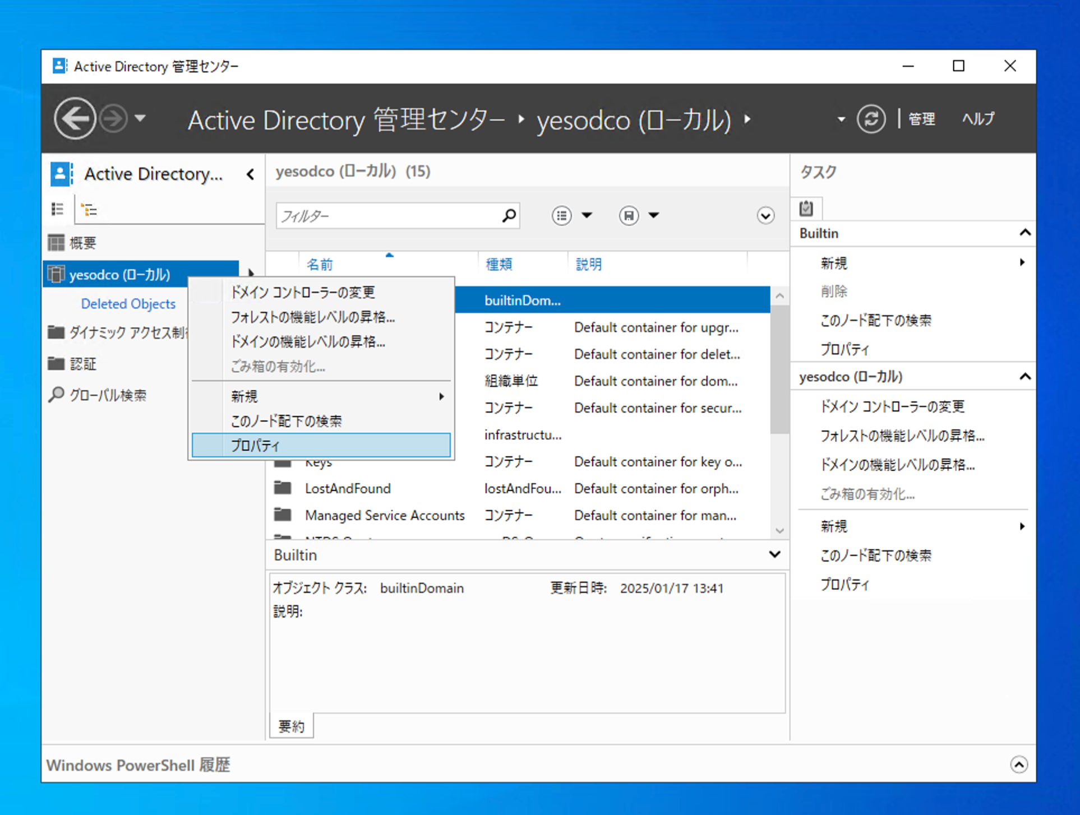
Task: Choose このノード配下の検索 in context menu
Action: (321, 421)
